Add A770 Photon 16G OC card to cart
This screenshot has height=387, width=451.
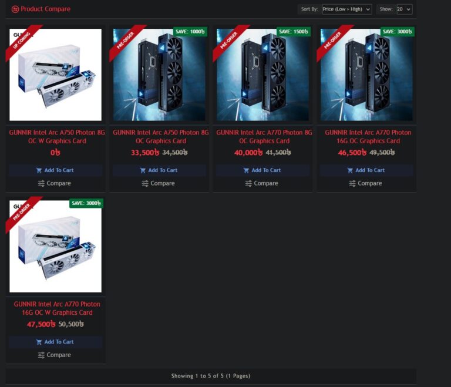tap(366, 170)
